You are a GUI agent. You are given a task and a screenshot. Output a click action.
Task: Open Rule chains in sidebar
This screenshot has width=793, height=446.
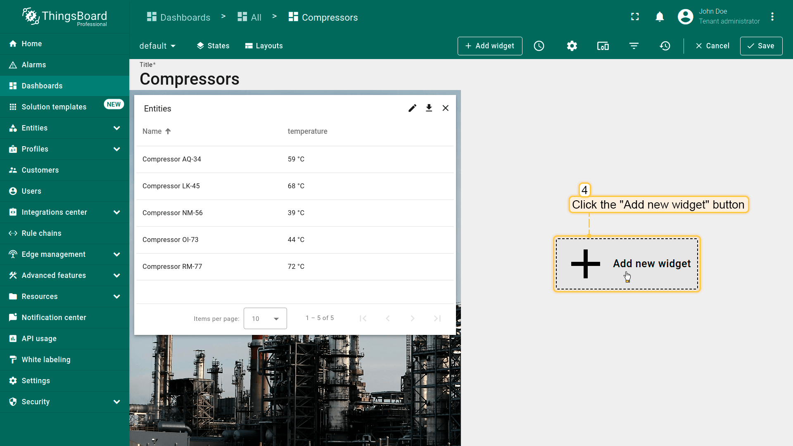[41, 233]
